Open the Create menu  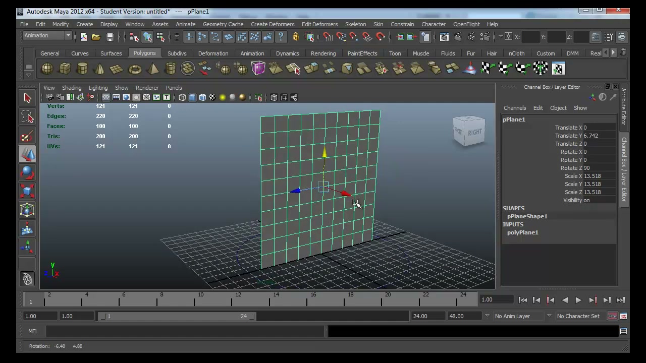pos(84,24)
